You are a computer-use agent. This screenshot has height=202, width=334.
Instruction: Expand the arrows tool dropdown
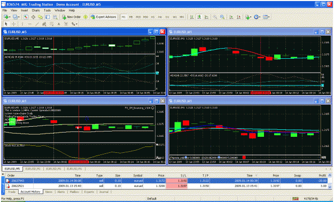76,24
